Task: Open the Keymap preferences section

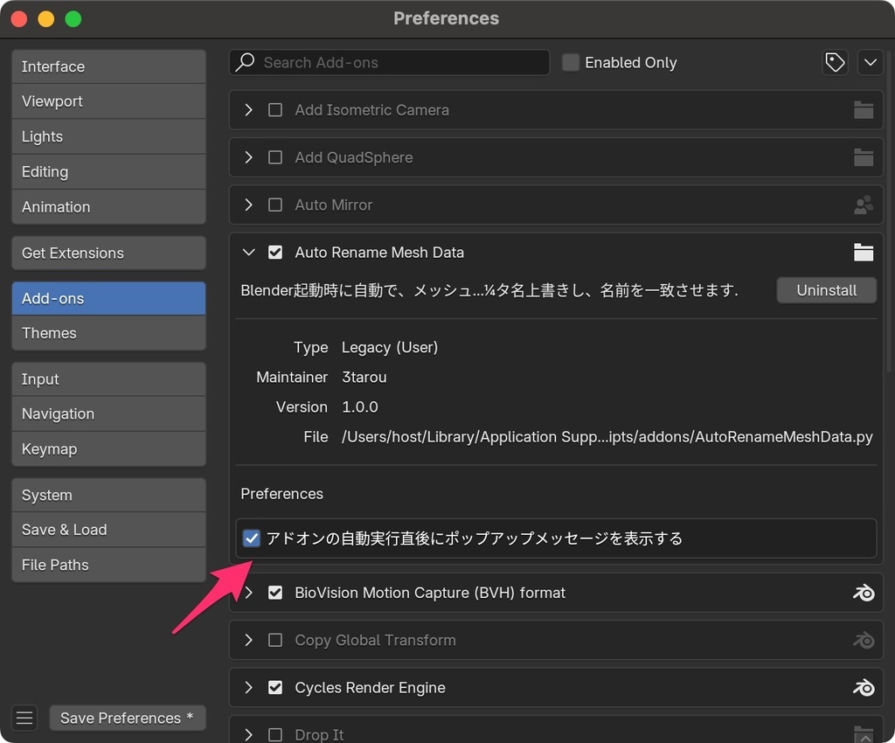Action: pos(108,448)
